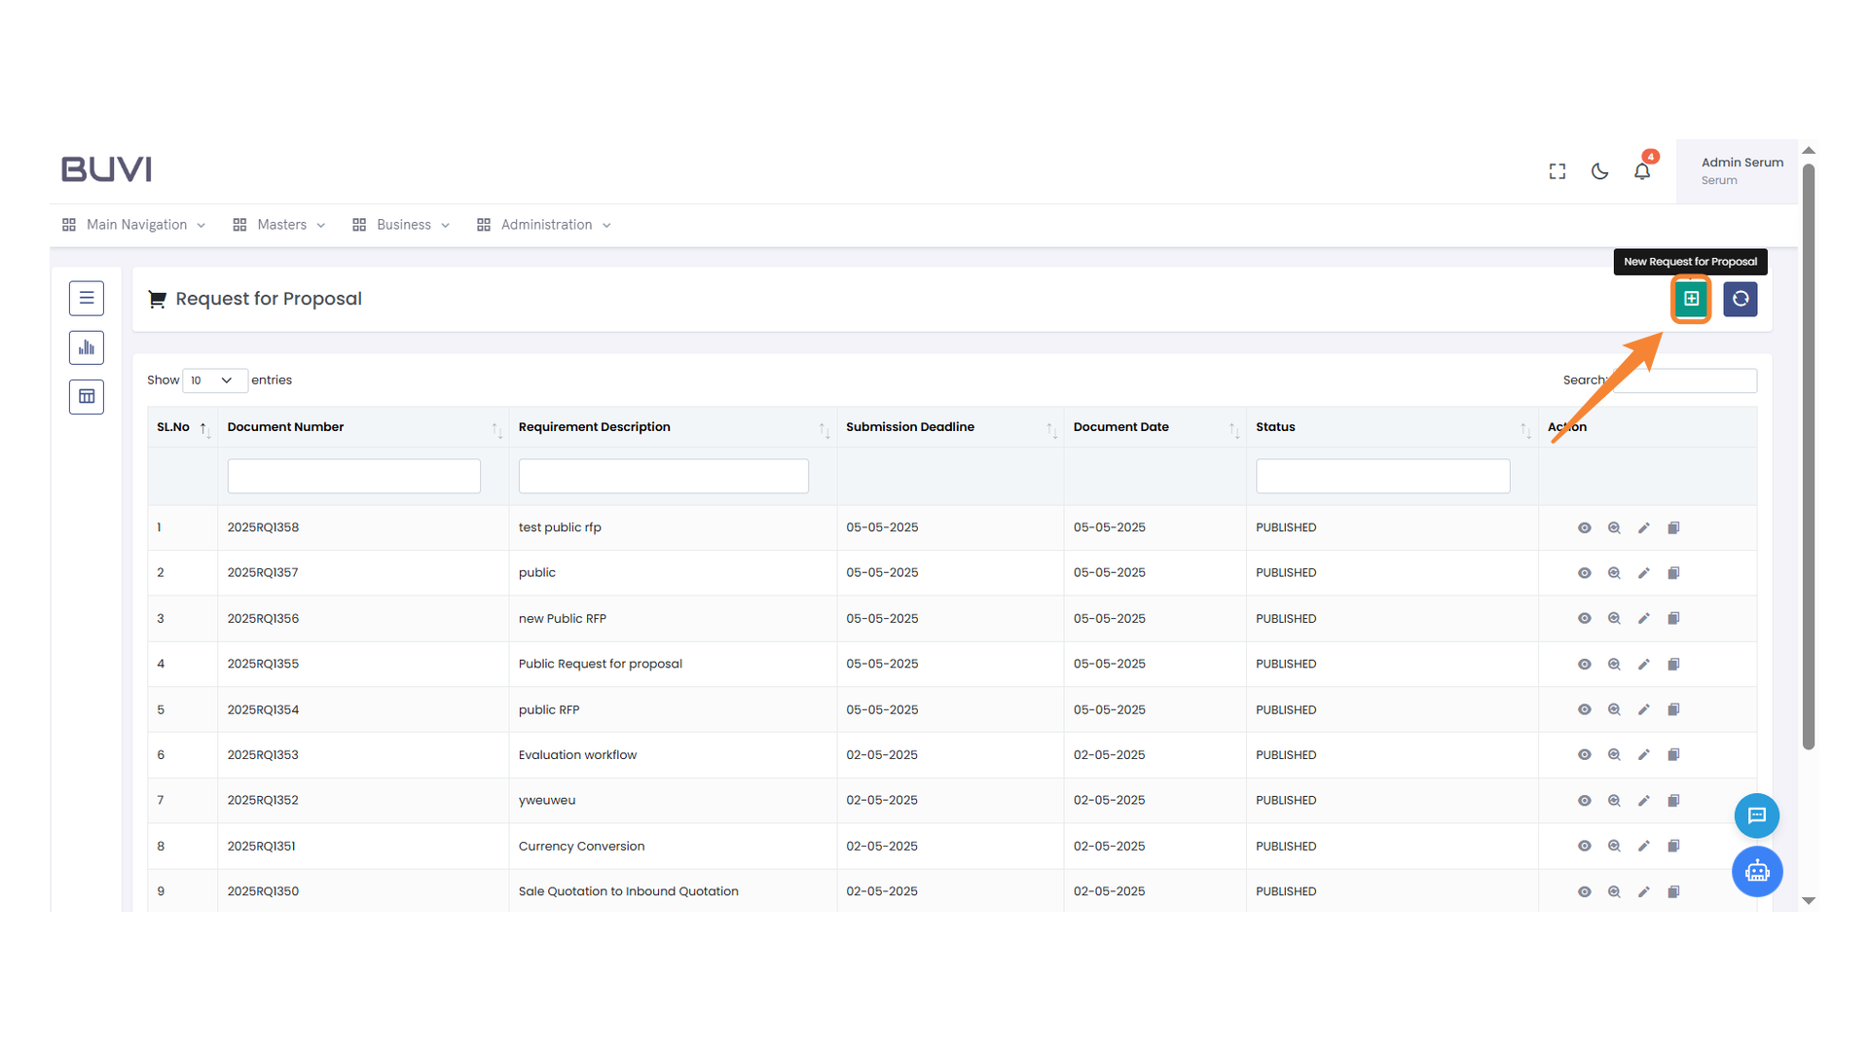
Task: Edit RFP 2025RQ1356 with pencil icon
Action: (x=1643, y=619)
